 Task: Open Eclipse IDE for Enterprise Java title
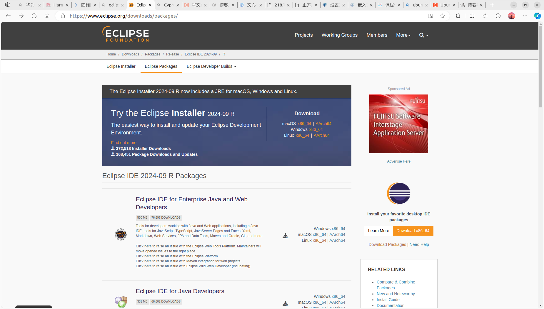[x=191, y=203]
